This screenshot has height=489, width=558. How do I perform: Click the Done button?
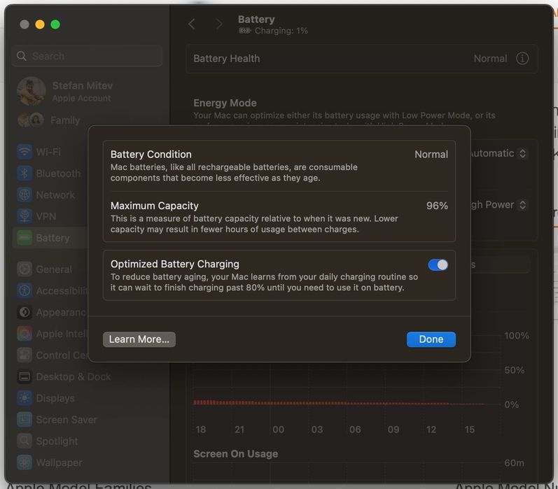pyautogui.click(x=431, y=339)
